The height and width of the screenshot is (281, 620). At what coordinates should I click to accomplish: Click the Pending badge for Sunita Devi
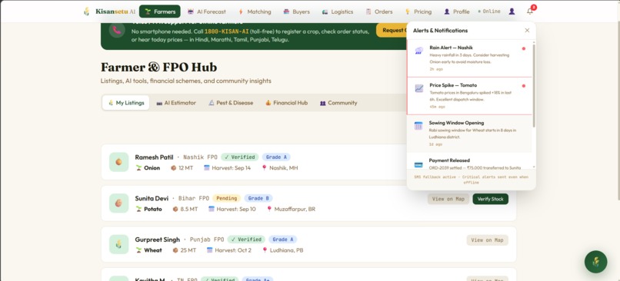[227, 198]
